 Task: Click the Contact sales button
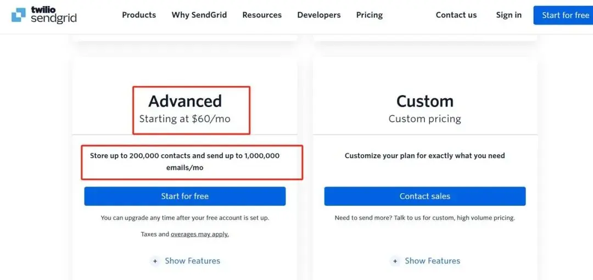pos(424,196)
